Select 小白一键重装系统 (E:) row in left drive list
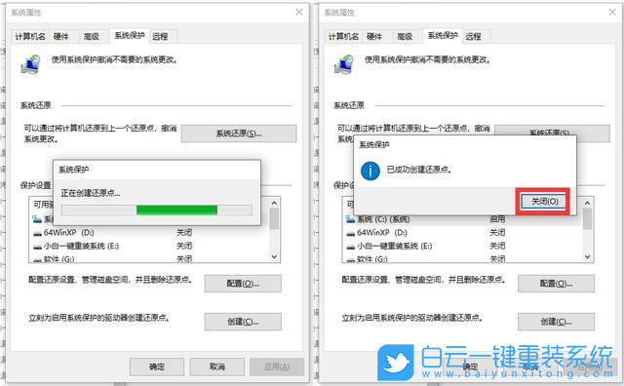624x386 pixels. (150, 247)
